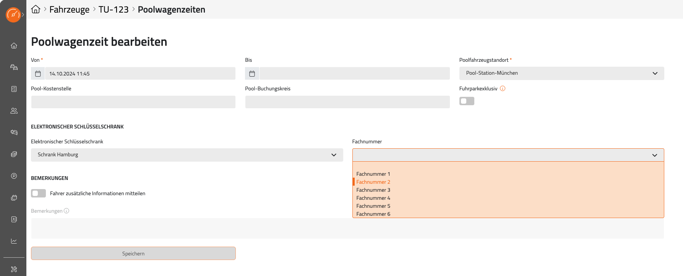This screenshot has height=276, width=683.
Task: Open the vehicles (cars) sidebar icon
Action: tap(14, 67)
